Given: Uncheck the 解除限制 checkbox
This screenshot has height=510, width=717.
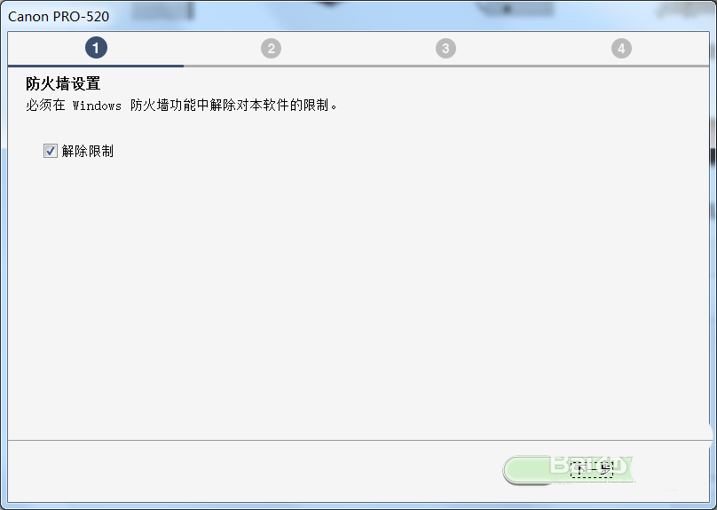Looking at the screenshot, I should point(51,151).
